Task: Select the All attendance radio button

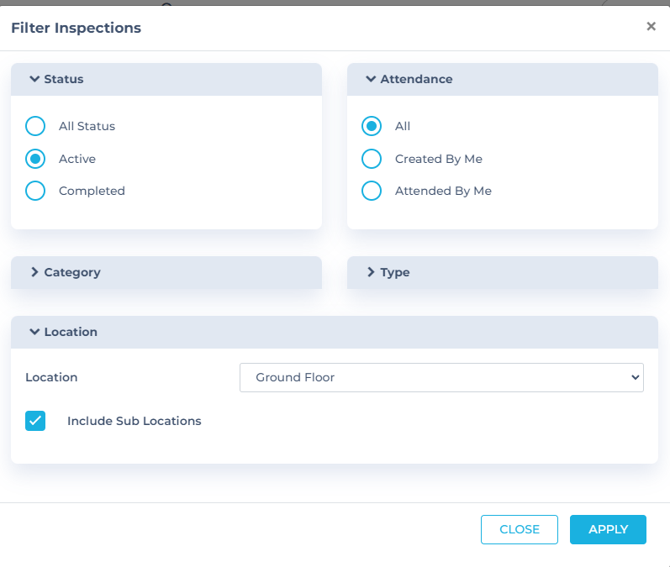Action: 372,126
